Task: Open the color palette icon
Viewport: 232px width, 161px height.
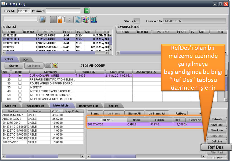Action: (86, 20)
